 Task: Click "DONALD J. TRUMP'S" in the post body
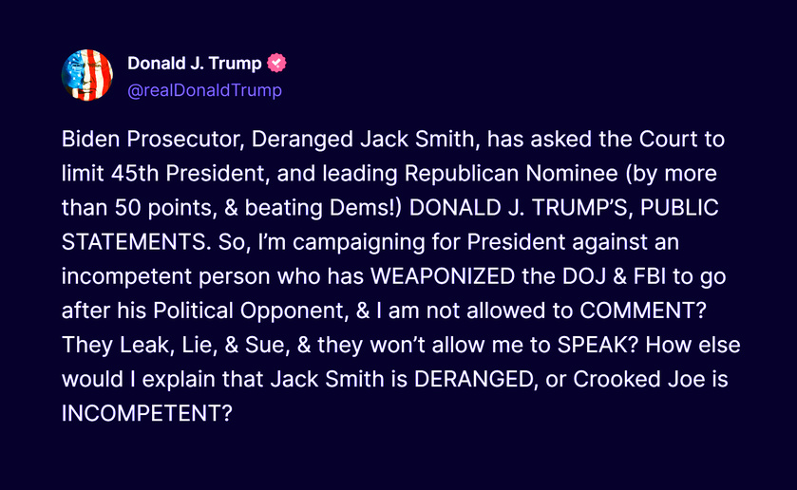518,207
